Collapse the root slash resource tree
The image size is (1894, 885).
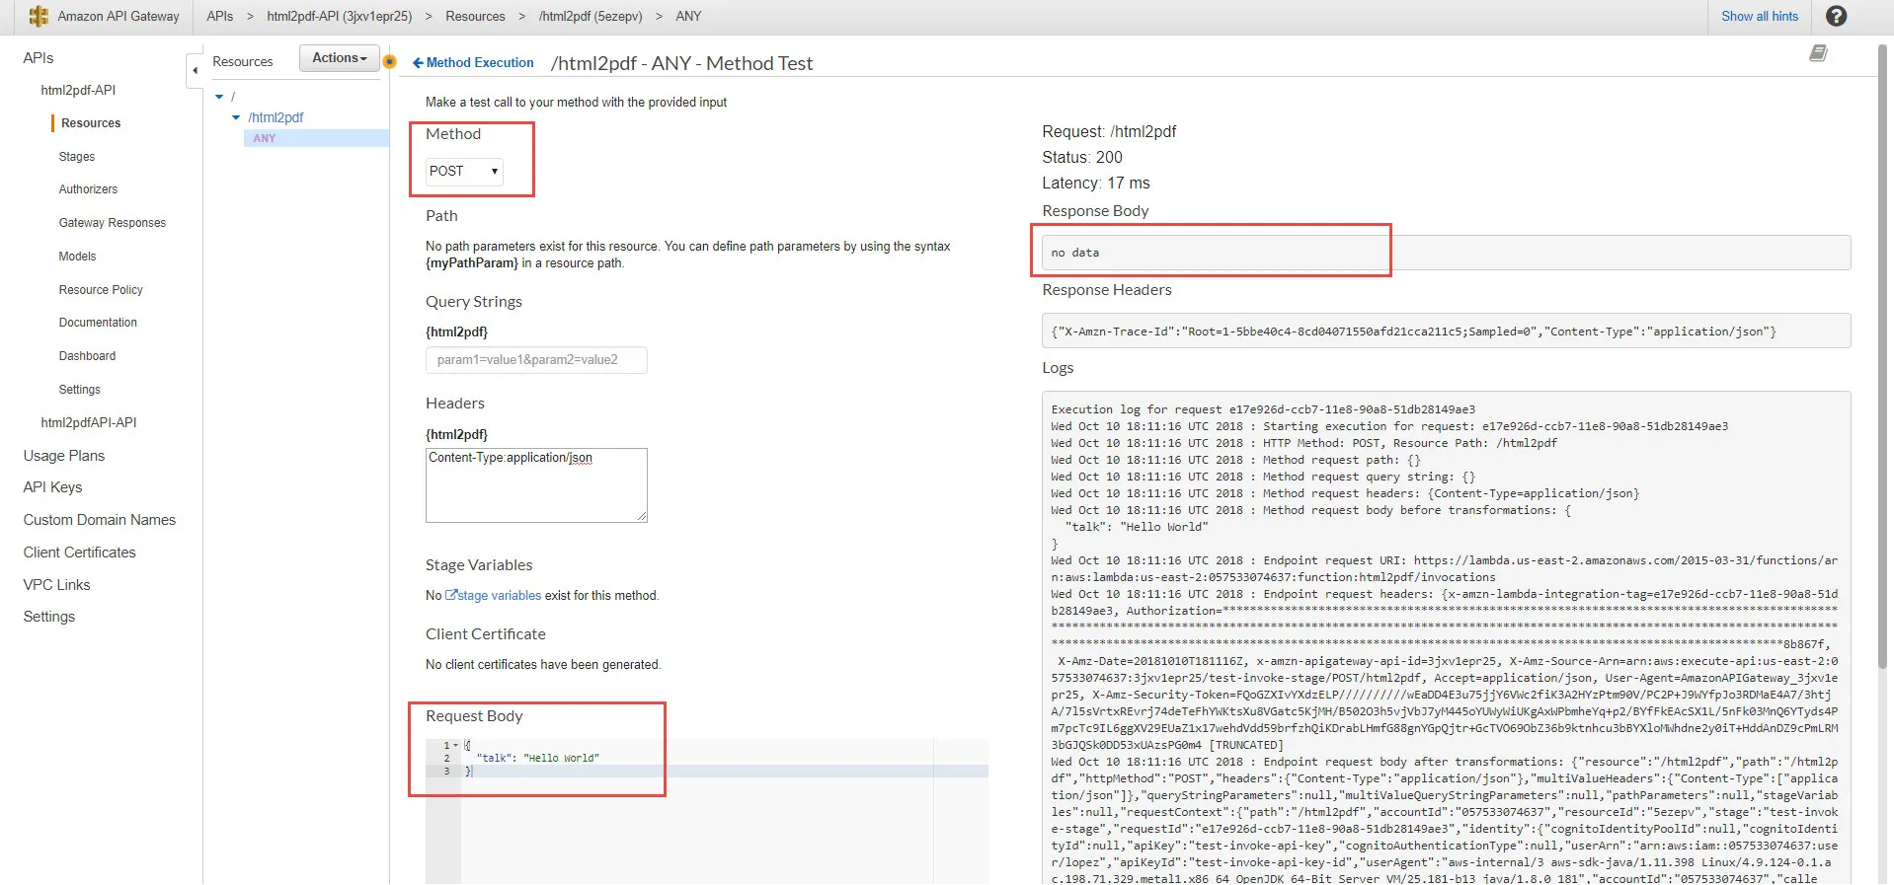(219, 97)
